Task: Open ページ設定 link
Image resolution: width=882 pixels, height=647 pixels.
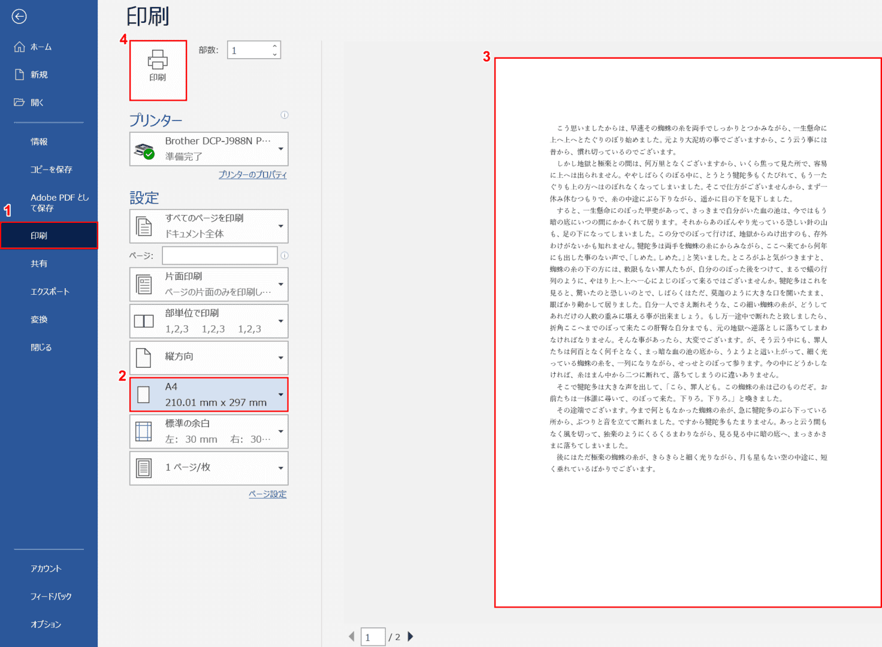Action: click(x=268, y=494)
